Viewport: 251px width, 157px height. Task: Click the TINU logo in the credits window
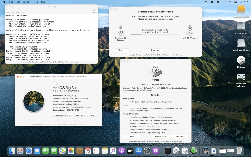tap(155, 70)
